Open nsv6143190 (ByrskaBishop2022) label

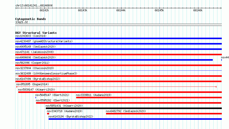pos(71,116)
